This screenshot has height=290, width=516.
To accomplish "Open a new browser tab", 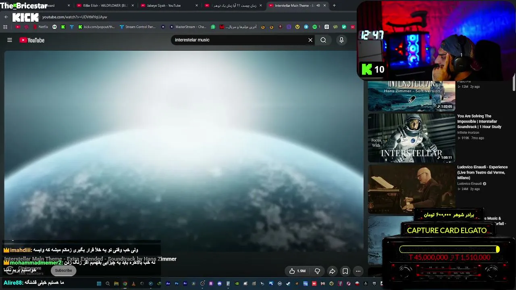I will click(x=334, y=6).
